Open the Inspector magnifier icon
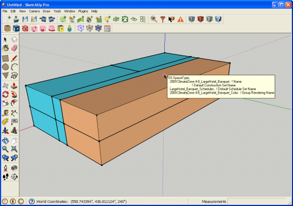This screenshot has width=293, height=206. 154,19
